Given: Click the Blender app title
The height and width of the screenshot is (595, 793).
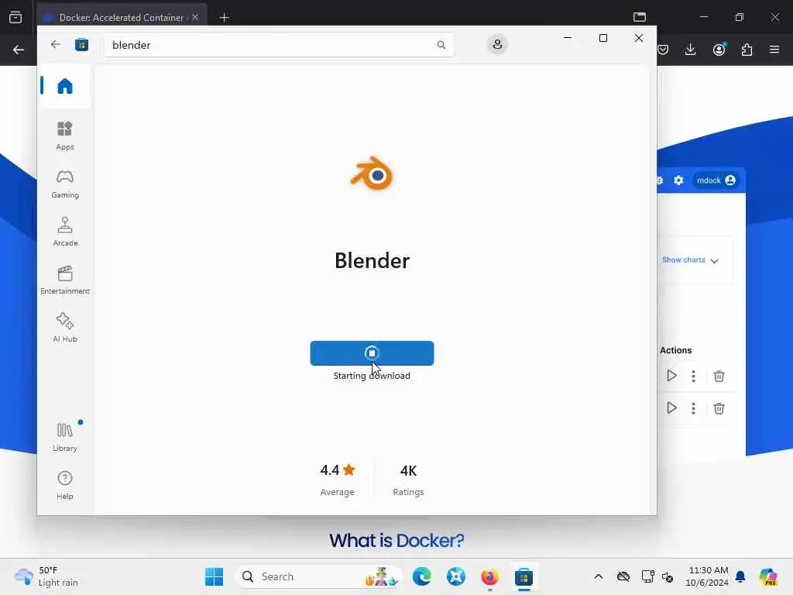Looking at the screenshot, I should pyautogui.click(x=372, y=261).
